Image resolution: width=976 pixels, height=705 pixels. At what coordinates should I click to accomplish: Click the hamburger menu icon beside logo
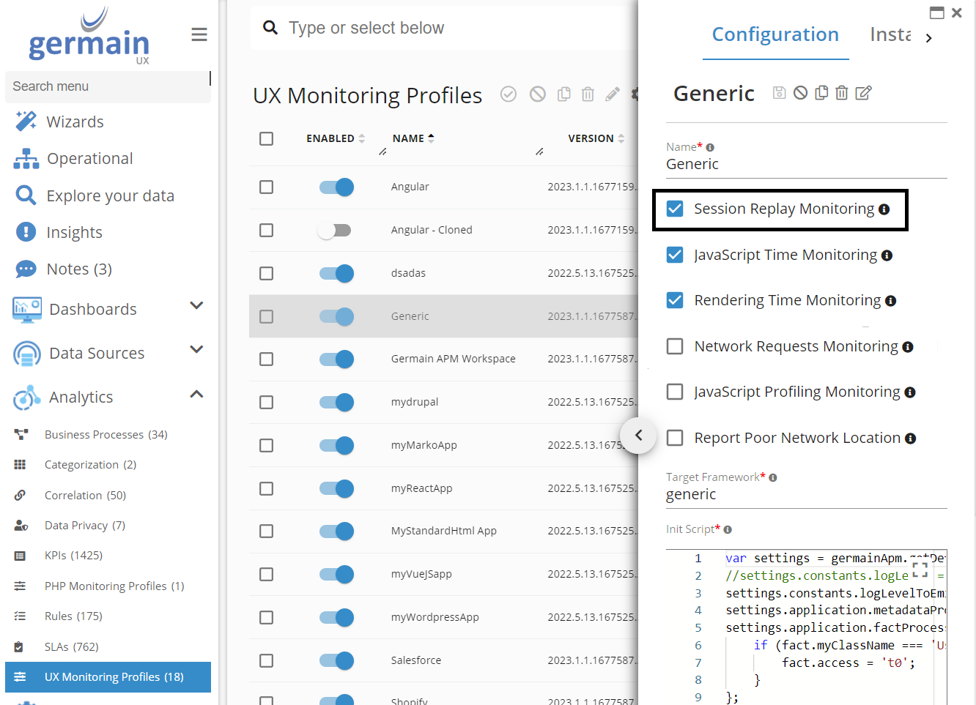[x=199, y=34]
